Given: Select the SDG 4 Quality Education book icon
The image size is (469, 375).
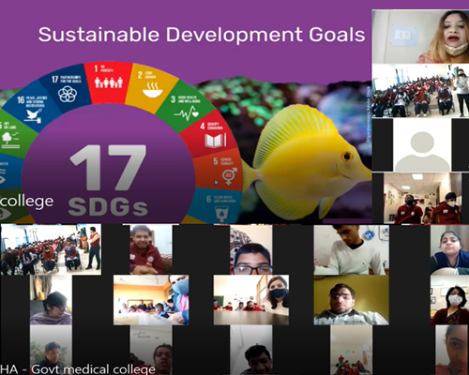Looking at the screenshot, I should [215, 140].
